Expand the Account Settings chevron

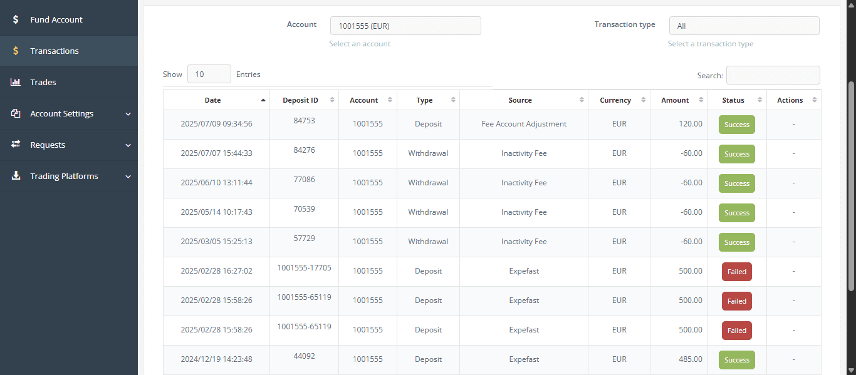128,114
